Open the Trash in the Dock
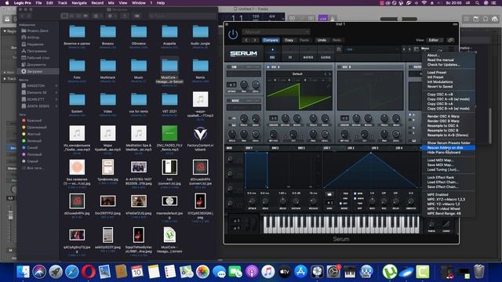502x282 pixels. (479, 272)
